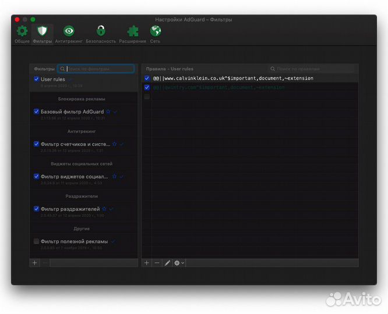Viewport: 388px width, 314px height.
Task: Remove selected filter with minus button
Action: pos(45,263)
